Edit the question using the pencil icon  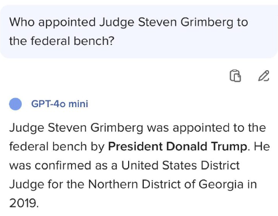point(263,76)
